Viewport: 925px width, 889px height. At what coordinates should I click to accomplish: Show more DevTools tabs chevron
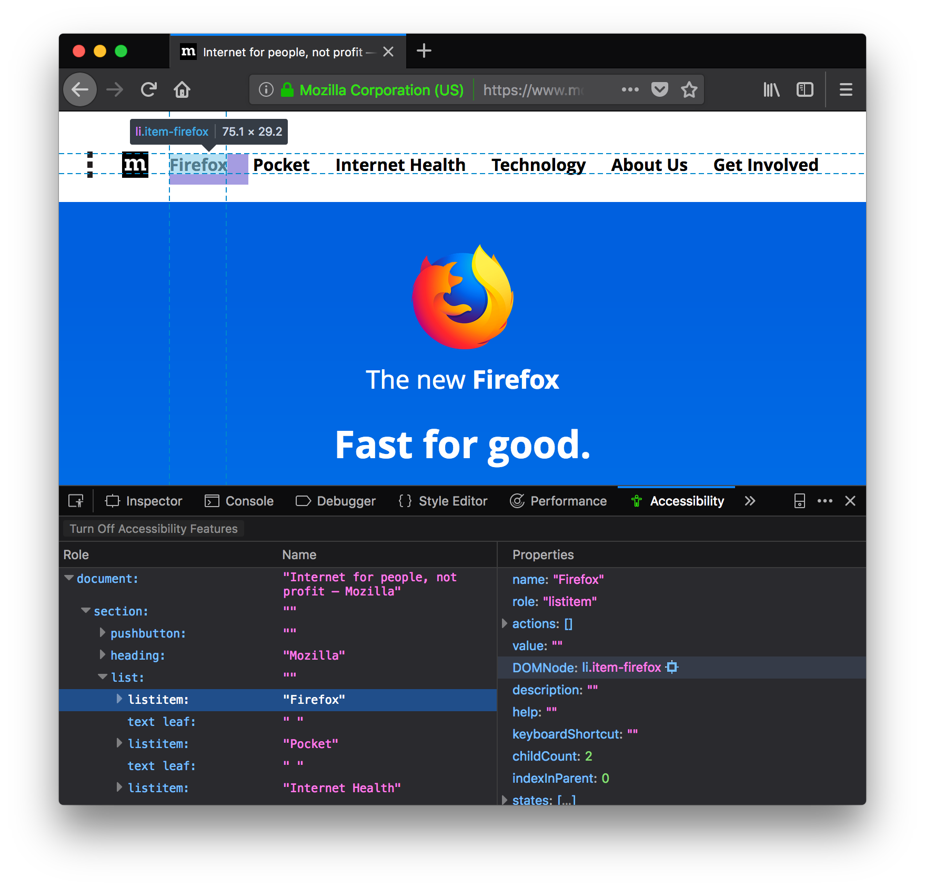[x=750, y=501]
